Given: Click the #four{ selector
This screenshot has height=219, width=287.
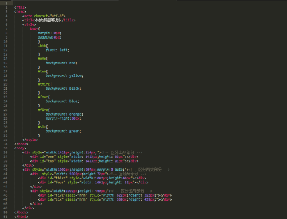Looking at the screenshot, I should (44, 97).
